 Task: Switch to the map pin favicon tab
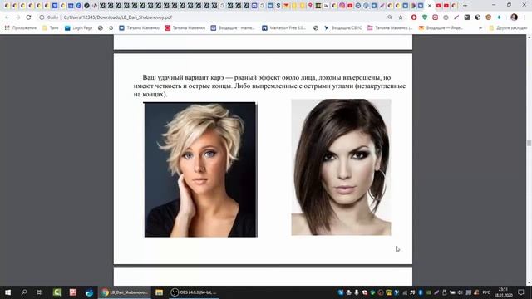(310, 6)
